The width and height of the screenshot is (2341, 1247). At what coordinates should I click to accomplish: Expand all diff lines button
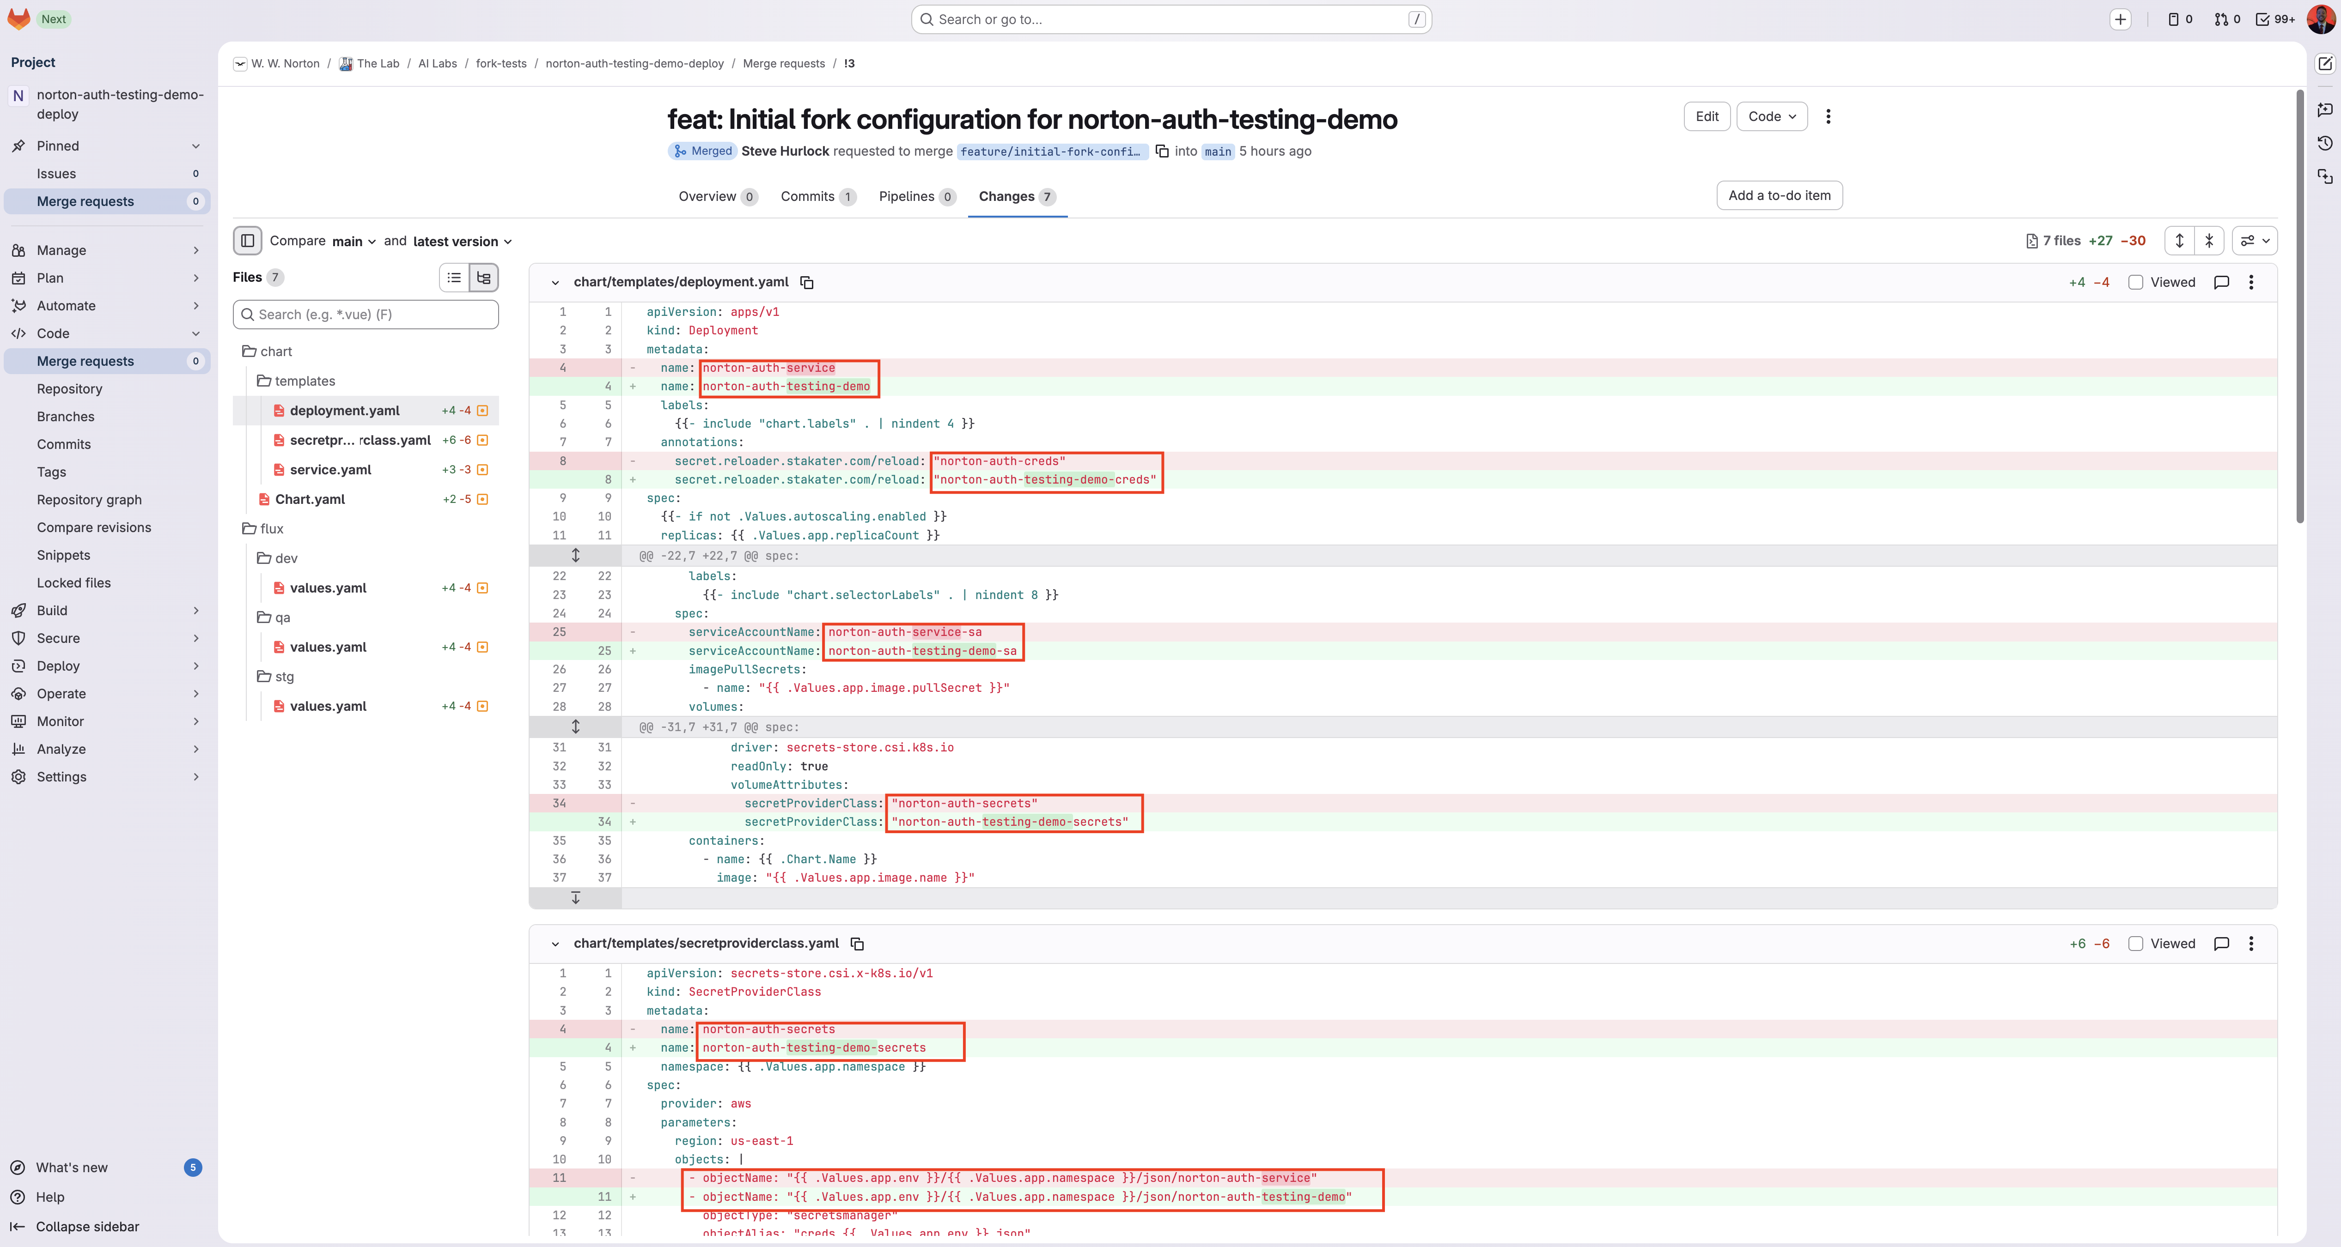(x=2179, y=241)
